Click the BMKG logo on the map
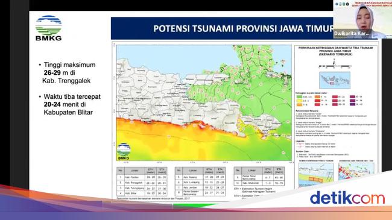Image resolution: width=392 pixels, height=220 pixels. coord(124,151)
